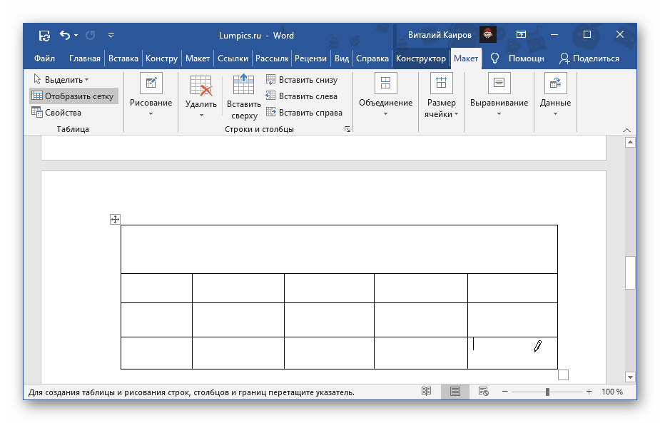Open the Ссылки tab
Screen dimensions: 660x423
(x=233, y=58)
